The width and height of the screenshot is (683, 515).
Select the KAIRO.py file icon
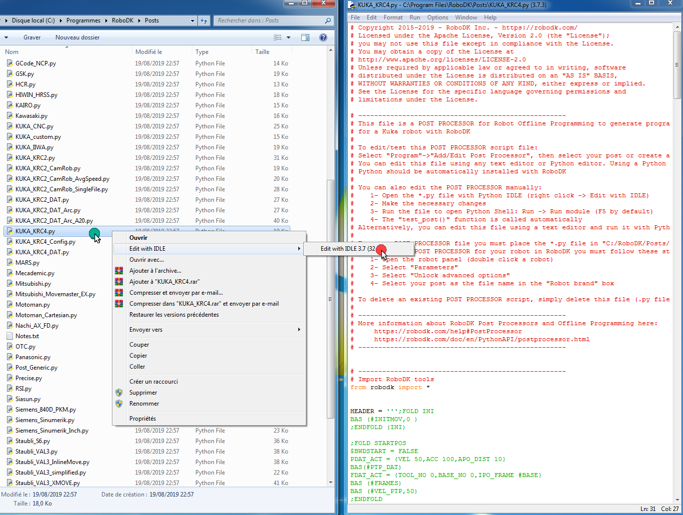pyautogui.click(x=9, y=105)
